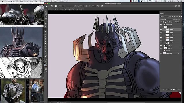This screenshot has width=184, height=103.
Task: Open the Window menu
Action: pos(61,1)
